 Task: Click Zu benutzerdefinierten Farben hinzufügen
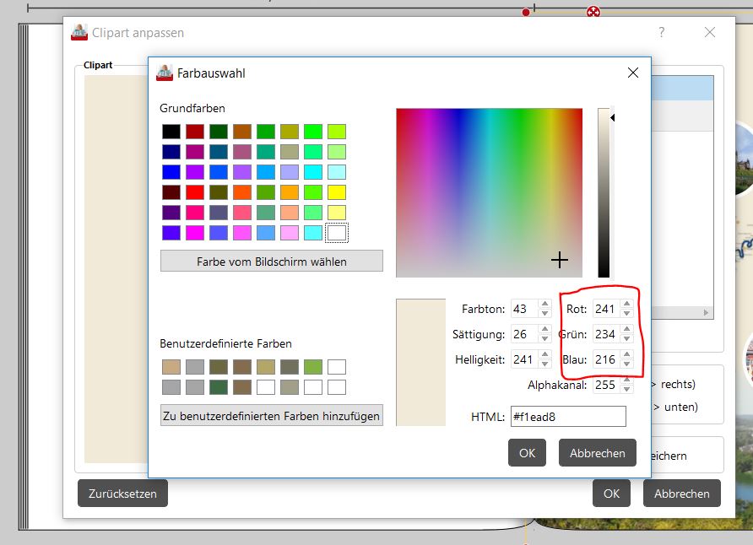271,416
